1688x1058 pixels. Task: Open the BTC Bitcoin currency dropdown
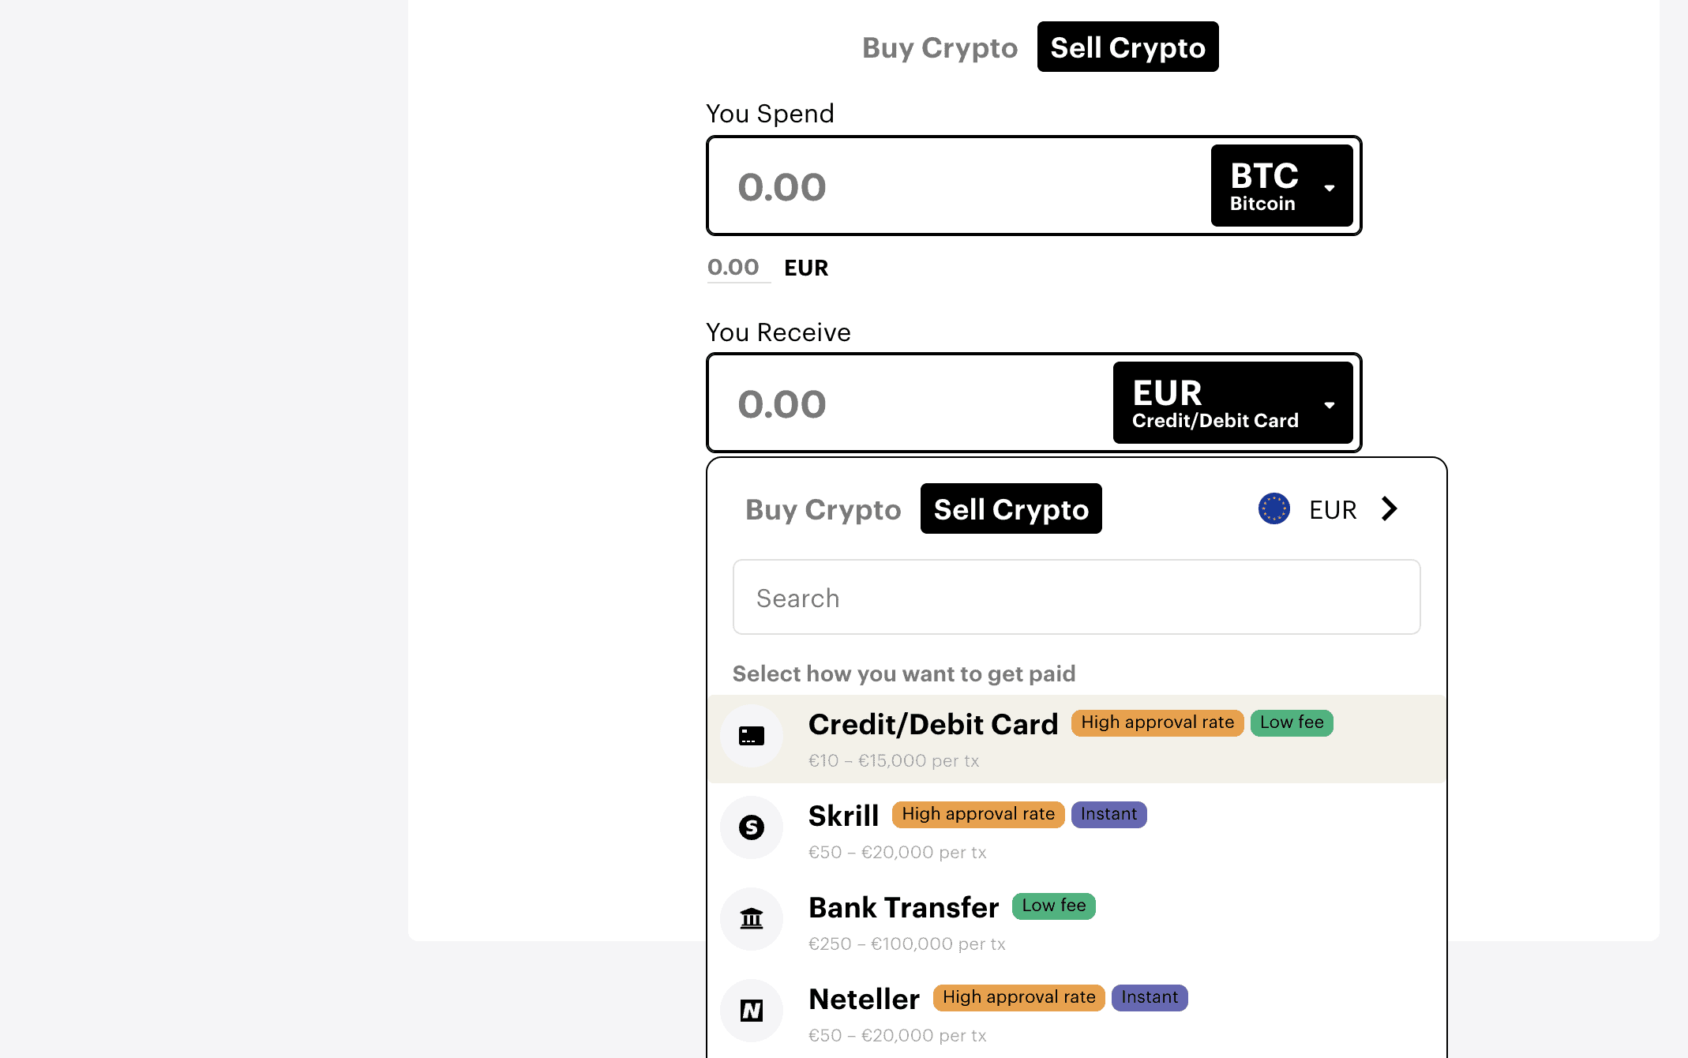click(x=1282, y=186)
